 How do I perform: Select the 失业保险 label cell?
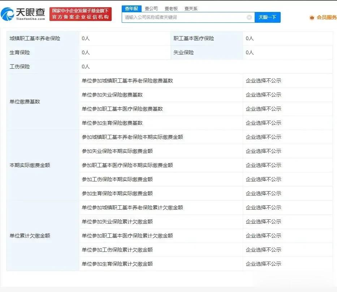pos(183,52)
